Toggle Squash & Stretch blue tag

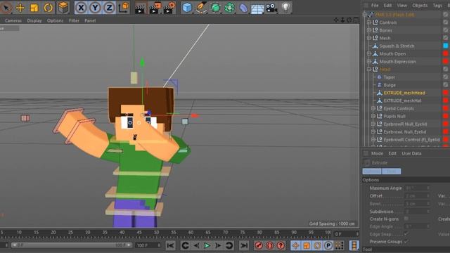446,46
